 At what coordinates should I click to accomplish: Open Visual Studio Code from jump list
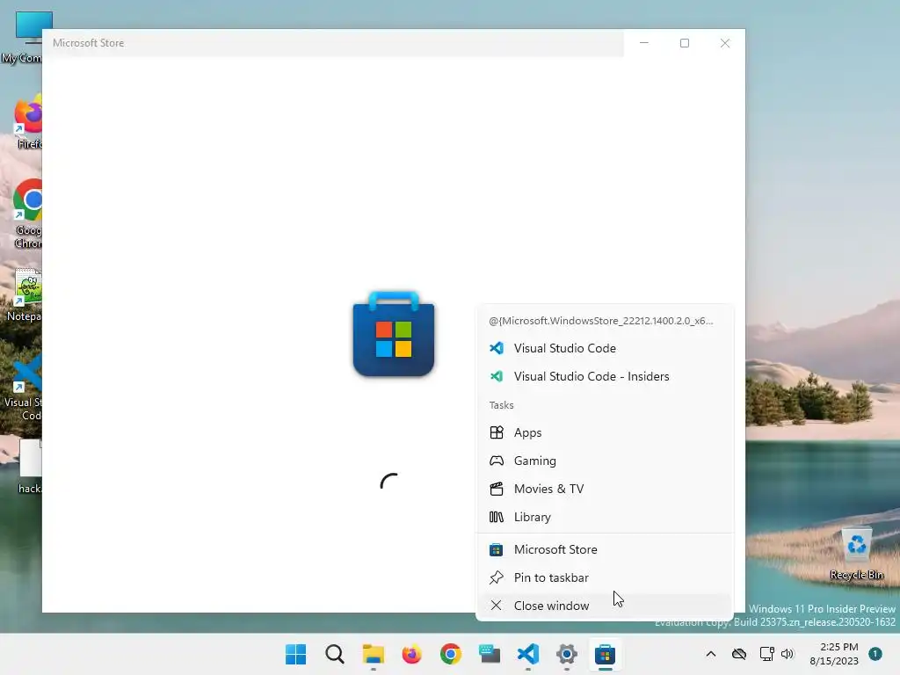pos(605,348)
